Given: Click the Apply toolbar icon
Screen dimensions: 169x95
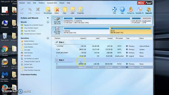Looking at the screenshot, I should pos(22,11).
